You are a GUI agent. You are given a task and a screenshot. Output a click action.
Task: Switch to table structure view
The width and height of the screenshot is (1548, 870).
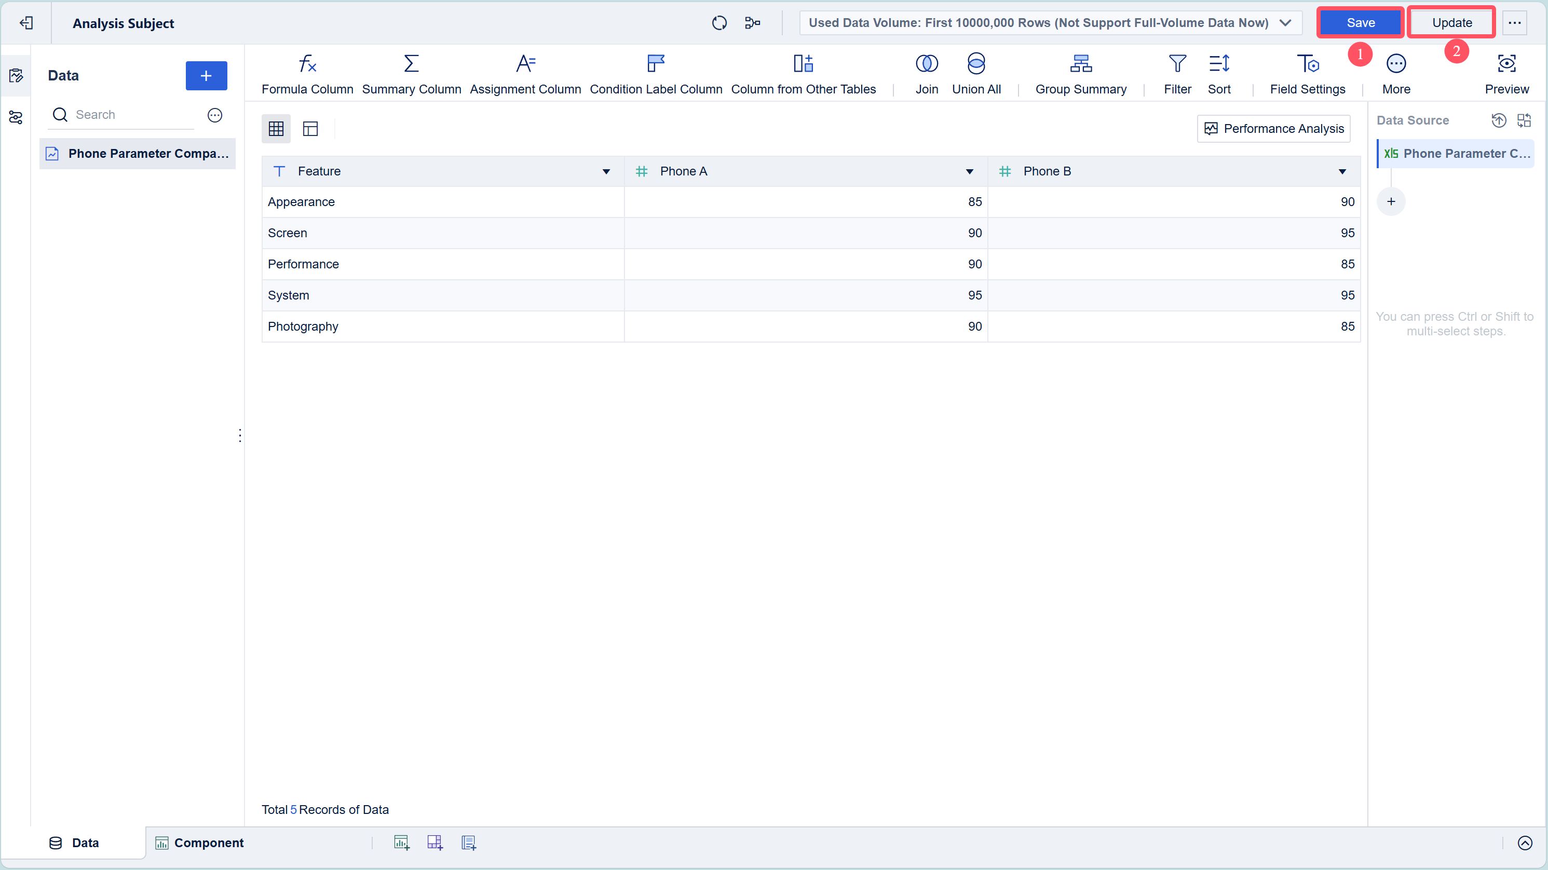310,129
